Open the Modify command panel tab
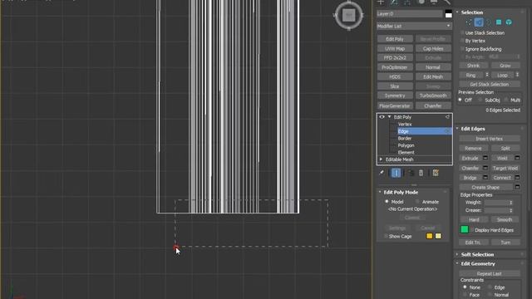This screenshot has width=532, height=299. click(394, 2)
